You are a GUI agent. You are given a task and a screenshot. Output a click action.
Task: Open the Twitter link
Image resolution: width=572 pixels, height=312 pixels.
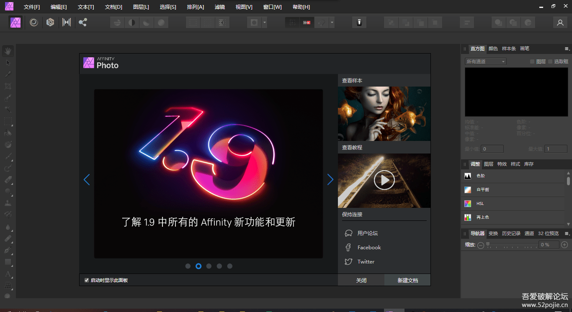pyautogui.click(x=366, y=262)
